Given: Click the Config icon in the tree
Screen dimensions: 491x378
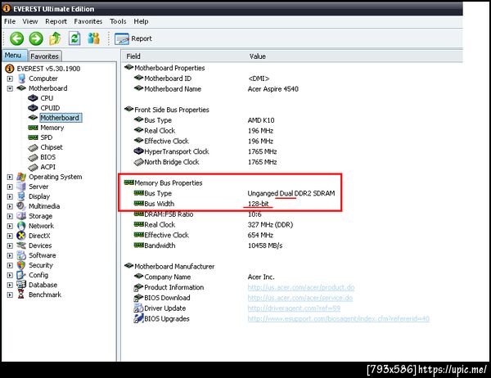Looking at the screenshot, I should pyautogui.click(x=21, y=275).
